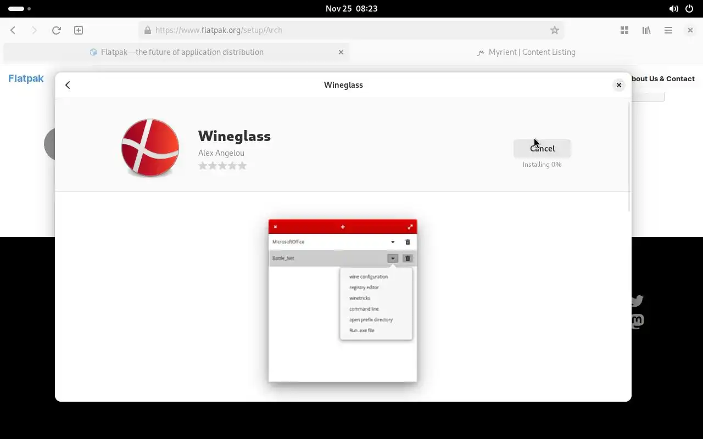Click Alex Angelou developer name

[221, 153]
